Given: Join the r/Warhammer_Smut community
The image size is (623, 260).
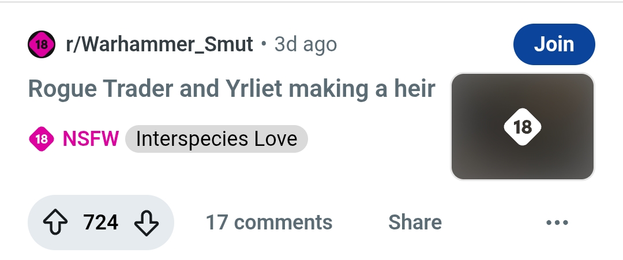Looking at the screenshot, I should click(x=554, y=44).
